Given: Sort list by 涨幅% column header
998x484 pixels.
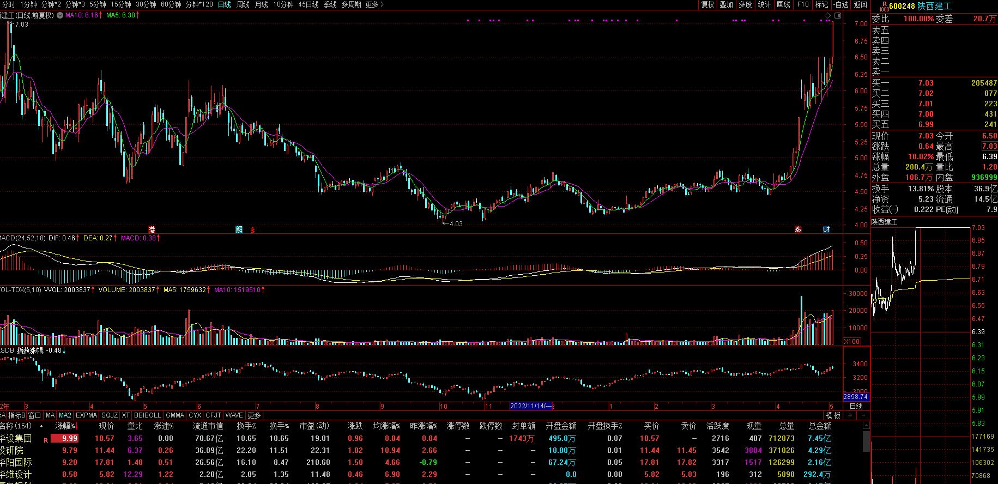Looking at the screenshot, I should click(66, 426).
